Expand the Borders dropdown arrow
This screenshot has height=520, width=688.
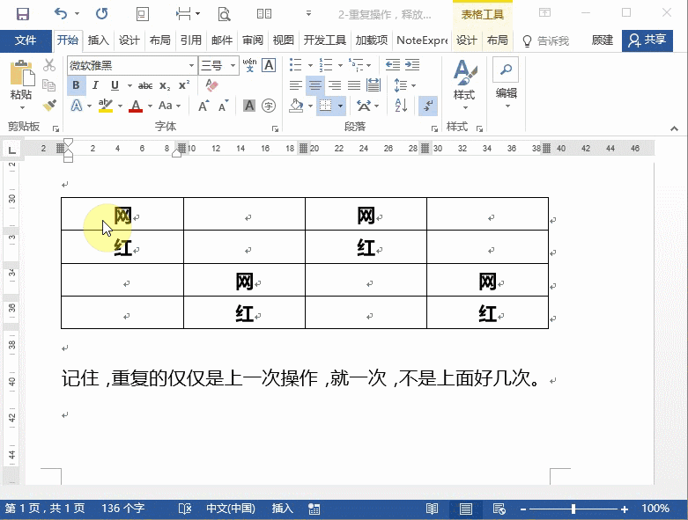[340, 106]
